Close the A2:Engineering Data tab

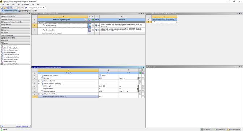pyautogui.click(x=44, y=8)
